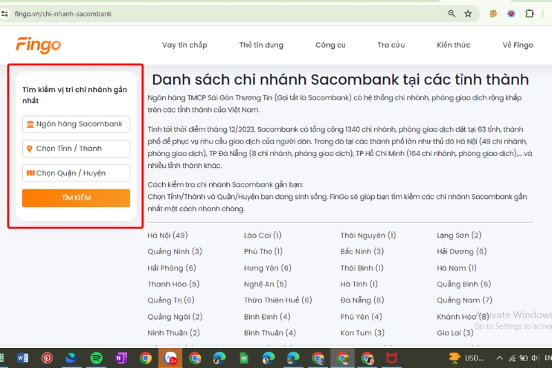The image size is (552, 368).
Task: Open the zoom magnifier icon in the address bar
Action: tap(452, 14)
